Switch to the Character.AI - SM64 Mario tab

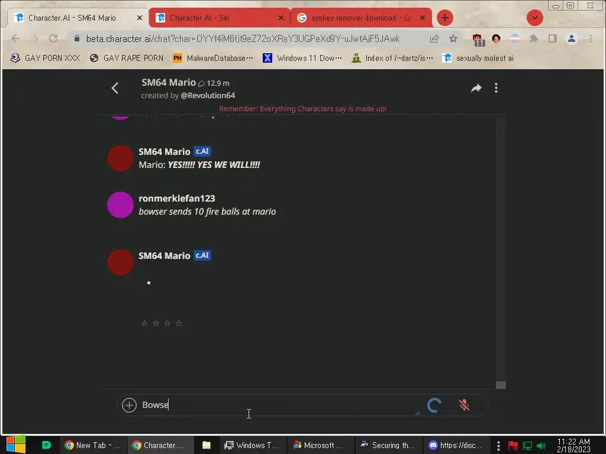pyautogui.click(x=72, y=18)
